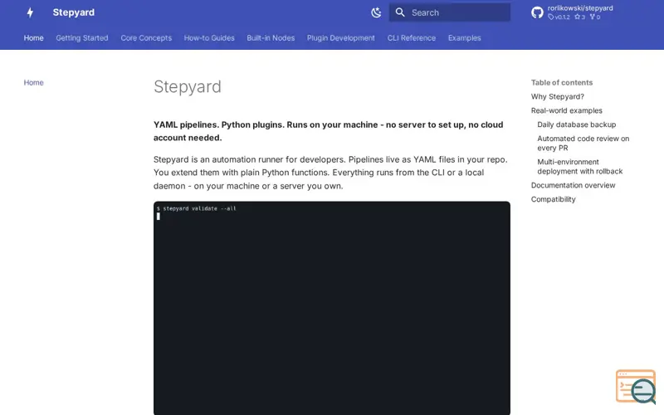The height and width of the screenshot is (415, 664).
Task: Jump to the Compatibility section
Action: [x=553, y=199]
